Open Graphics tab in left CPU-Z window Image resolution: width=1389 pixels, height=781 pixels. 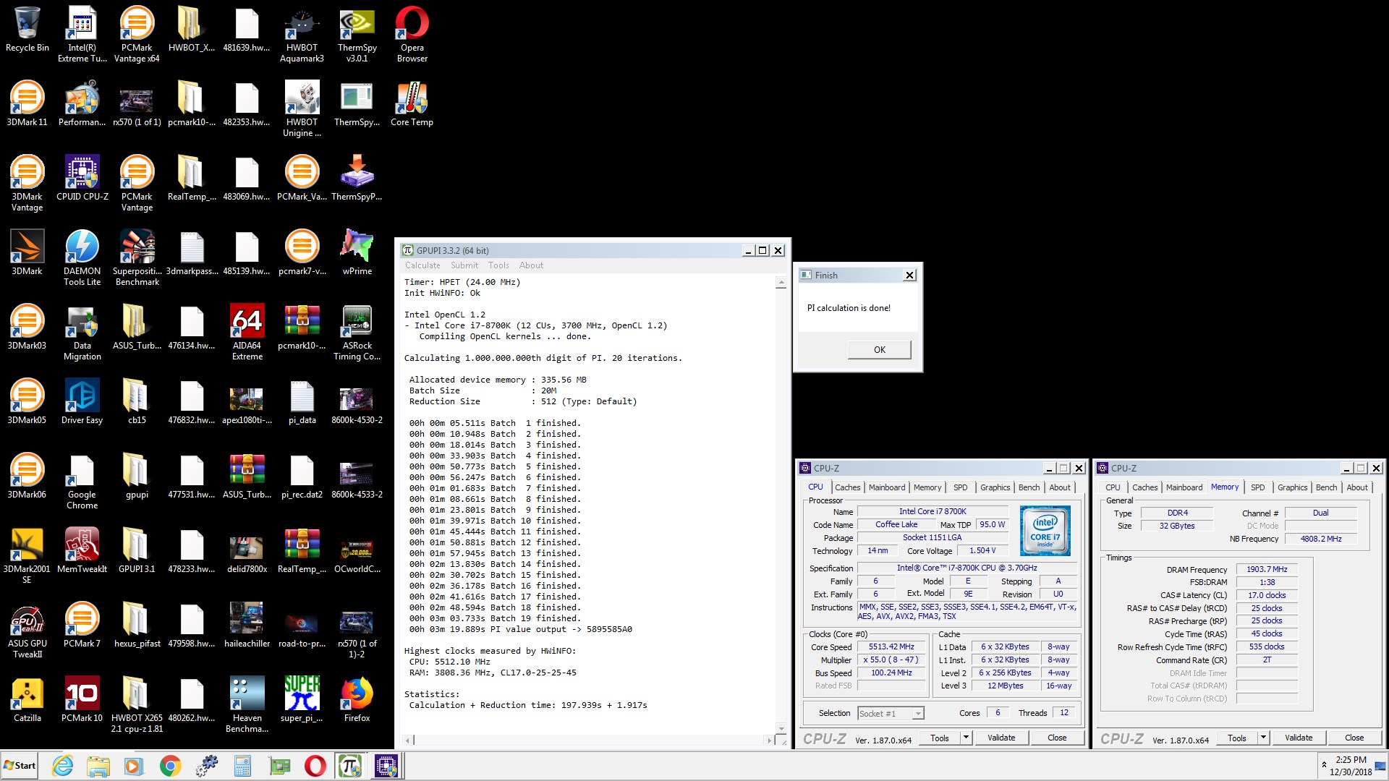[995, 487]
